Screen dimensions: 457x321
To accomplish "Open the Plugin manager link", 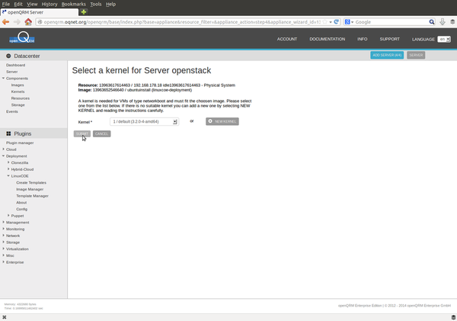I will coord(20,143).
